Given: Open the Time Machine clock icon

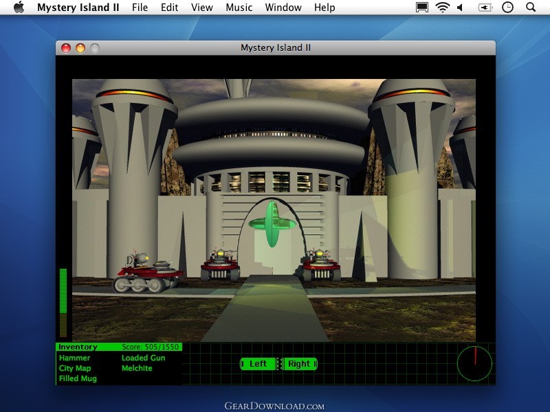Looking at the screenshot, I should click(507, 7).
